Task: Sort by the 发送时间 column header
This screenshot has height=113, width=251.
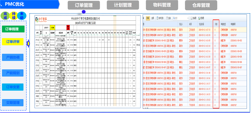Action: [202, 24]
